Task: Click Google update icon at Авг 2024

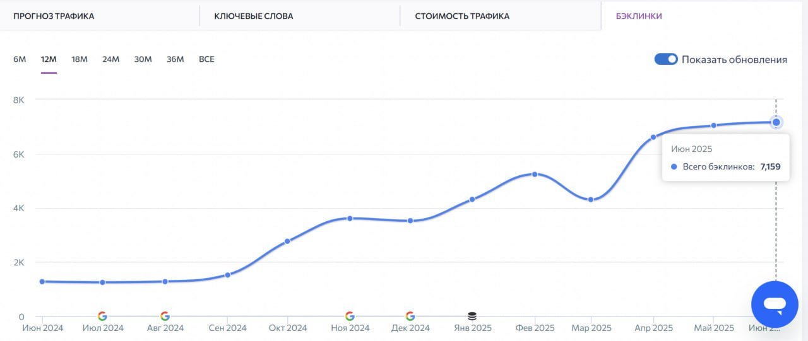Action: point(165,316)
